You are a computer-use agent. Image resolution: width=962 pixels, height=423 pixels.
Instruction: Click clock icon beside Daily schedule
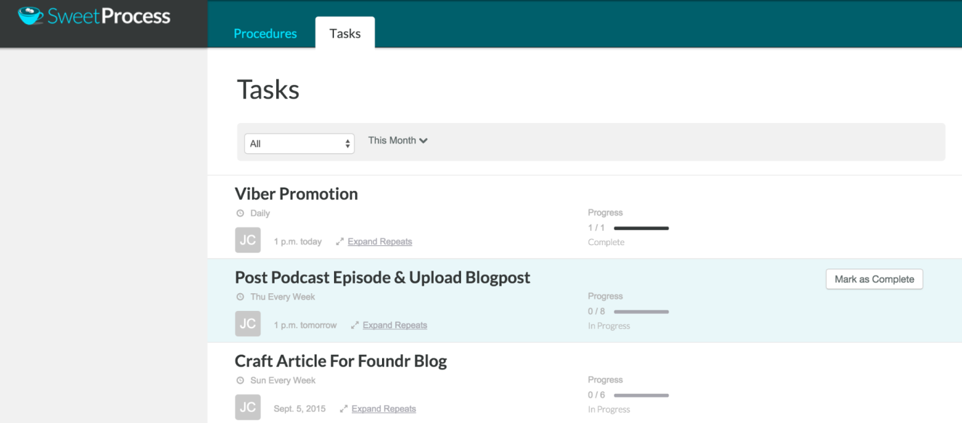pyautogui.click(x=240, y=214)
